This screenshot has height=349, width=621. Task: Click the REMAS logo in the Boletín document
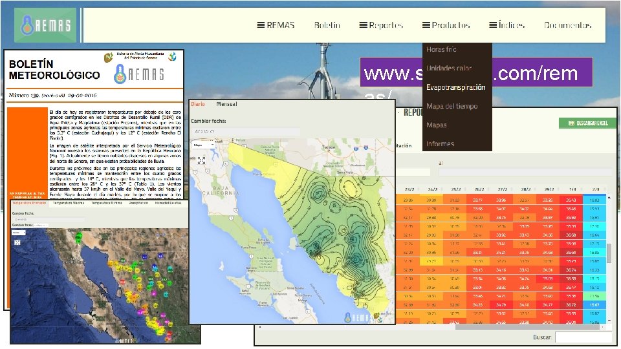pyautogui.click(x=139, y=74)
